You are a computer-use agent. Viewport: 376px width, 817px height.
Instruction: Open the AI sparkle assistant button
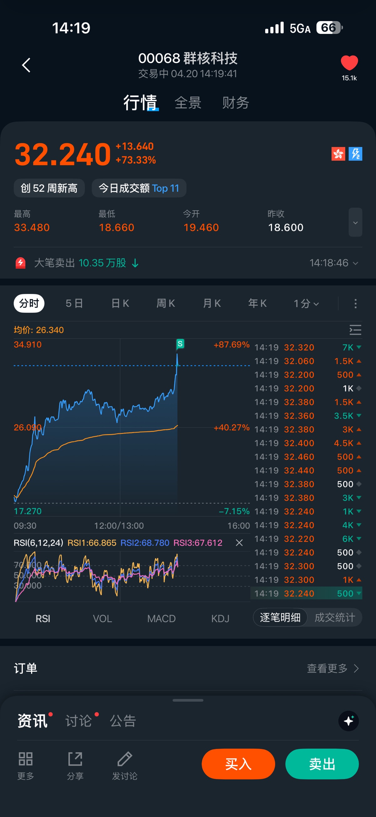(348, 721)
